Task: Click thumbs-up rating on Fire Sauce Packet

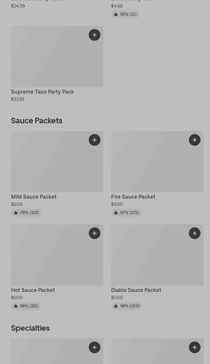Action: point(126,213)
